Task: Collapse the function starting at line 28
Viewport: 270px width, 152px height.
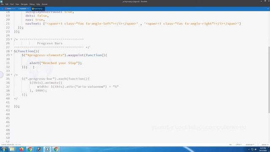Action: tap(11, 51)
